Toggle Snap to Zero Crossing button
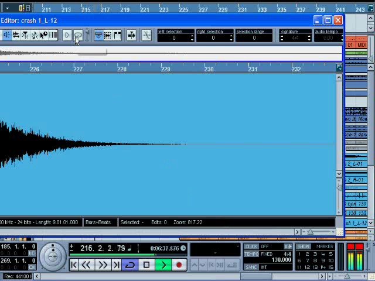The width and height of the screenshot is (375, 281). pyautogui.click(x=146, y=35)
